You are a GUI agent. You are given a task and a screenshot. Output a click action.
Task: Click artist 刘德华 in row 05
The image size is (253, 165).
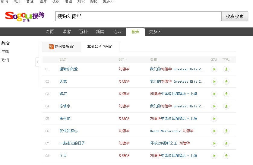(x=124, y=119)
